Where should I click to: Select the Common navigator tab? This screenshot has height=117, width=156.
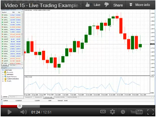click(x=5, y=97)
